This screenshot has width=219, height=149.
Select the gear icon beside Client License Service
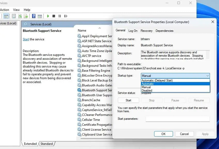click(79, 129)
